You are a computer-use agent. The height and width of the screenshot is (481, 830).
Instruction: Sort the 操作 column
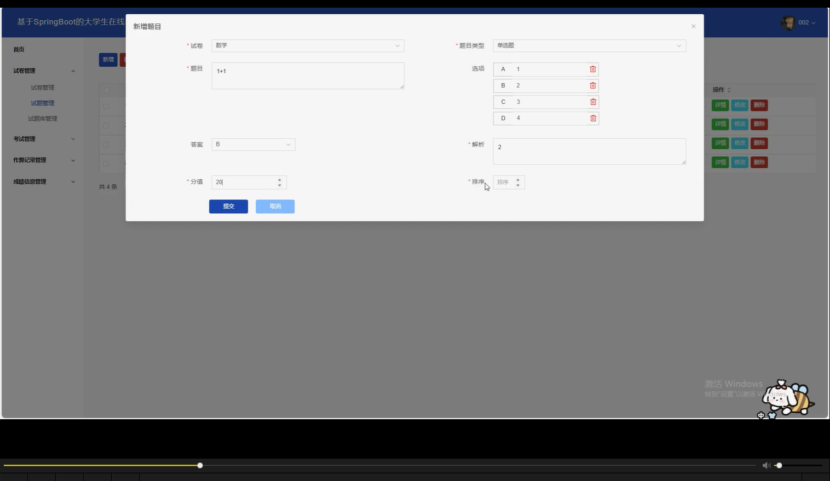pos(729,90)
